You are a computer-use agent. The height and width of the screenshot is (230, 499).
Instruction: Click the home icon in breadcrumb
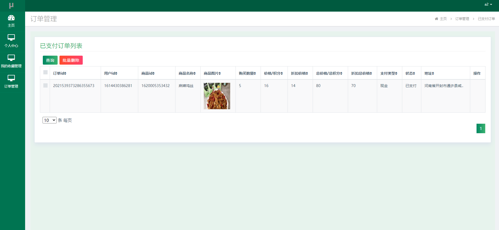(x=436, y=19)
